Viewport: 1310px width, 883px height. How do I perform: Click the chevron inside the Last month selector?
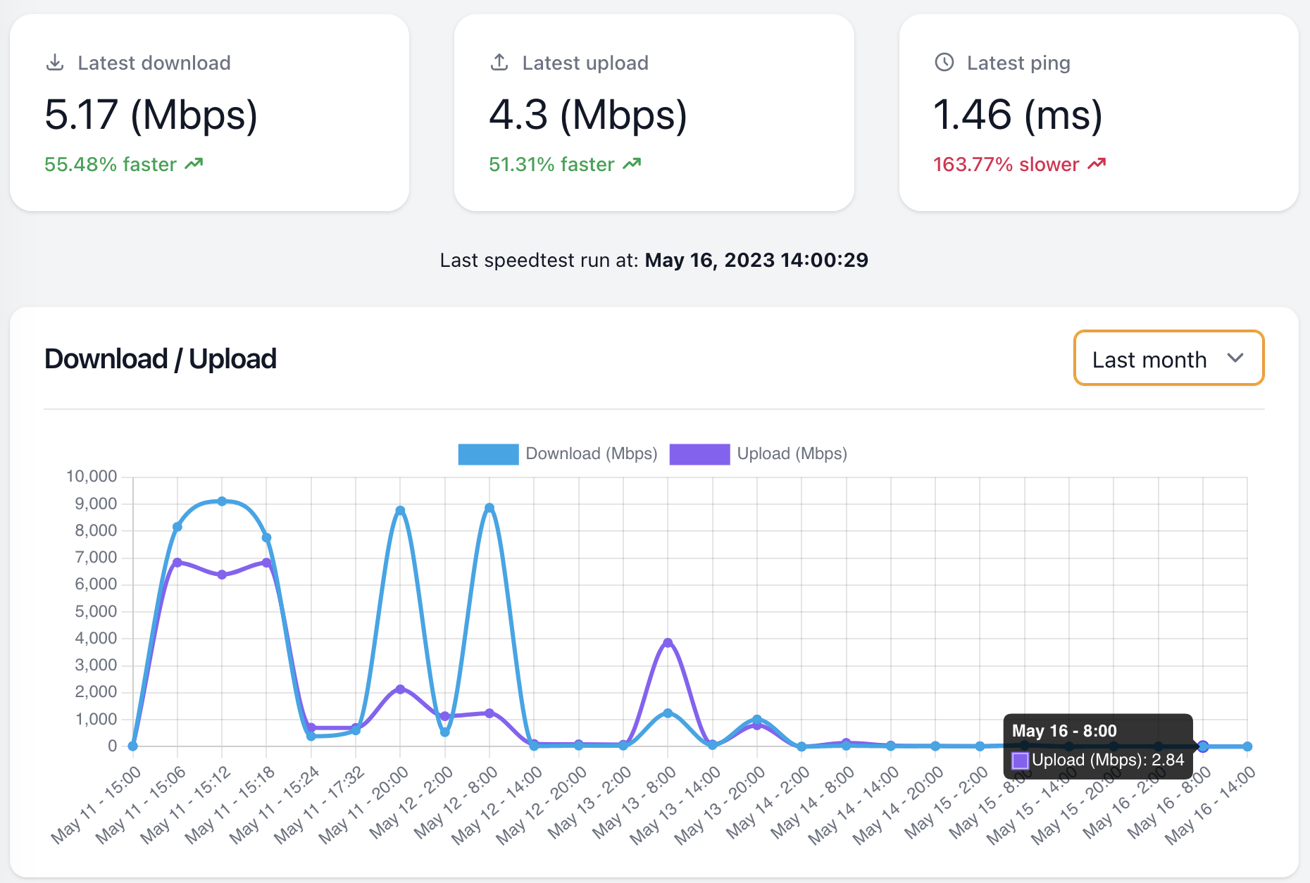pyautogui.click(x=1236, y=358)
